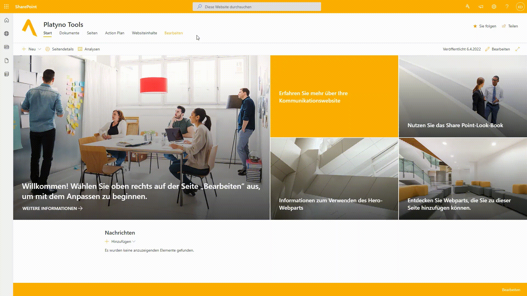Open Share Point-Look-Book tile
This screenshot has width=527, height=296.
[x=463, y=96]
